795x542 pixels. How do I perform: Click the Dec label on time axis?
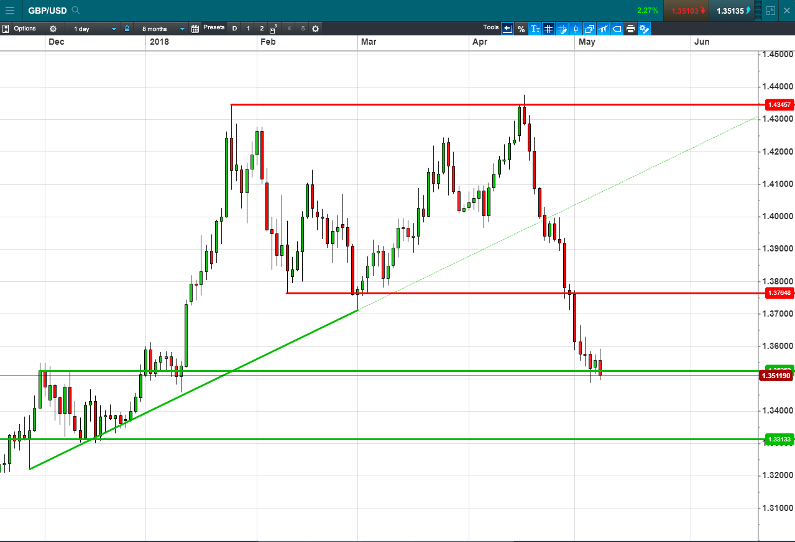[56, 42]
